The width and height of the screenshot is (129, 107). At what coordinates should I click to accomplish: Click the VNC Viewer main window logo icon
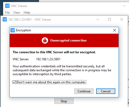7,6
